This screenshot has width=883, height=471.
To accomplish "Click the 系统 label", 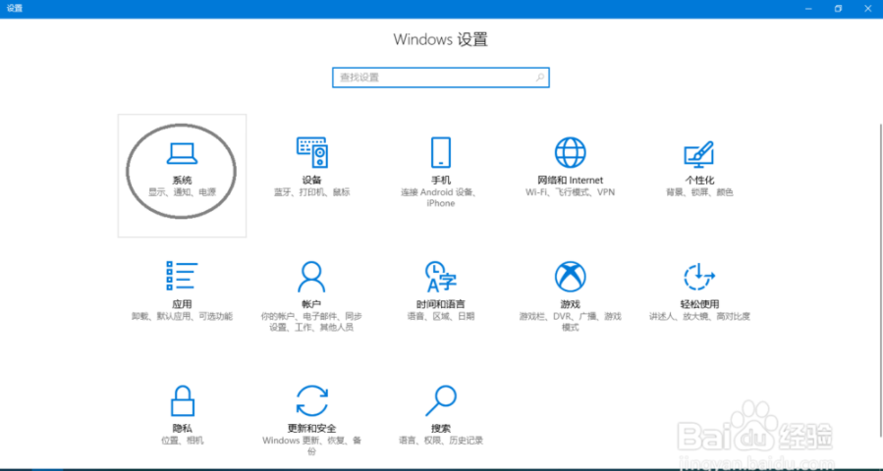I will (182, 181).
